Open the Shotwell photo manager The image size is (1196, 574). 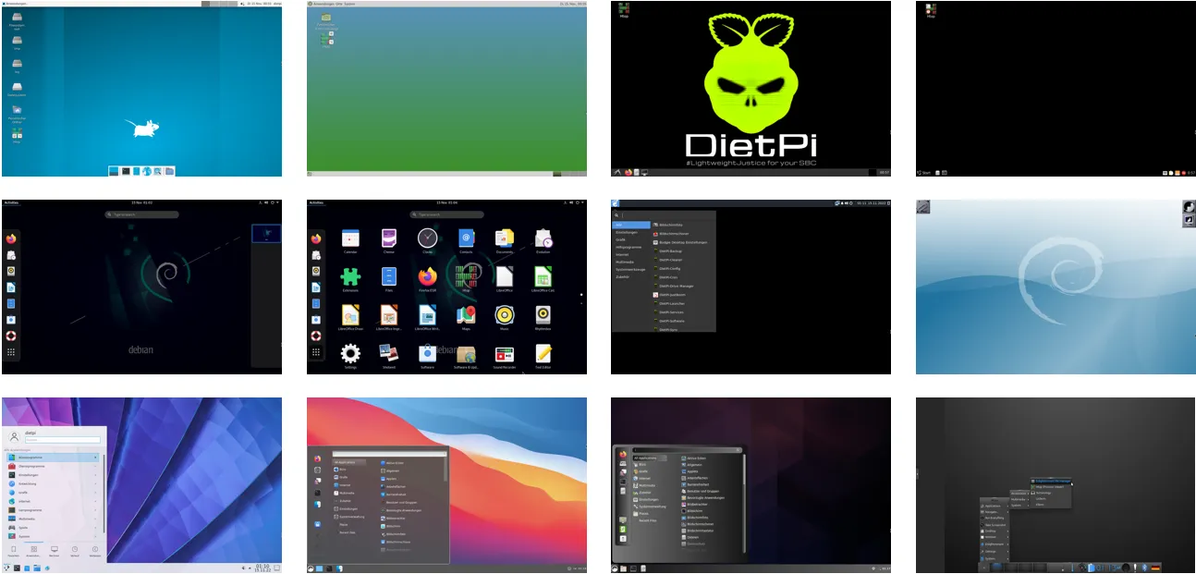pyautogui.click(x=388, y=354)
